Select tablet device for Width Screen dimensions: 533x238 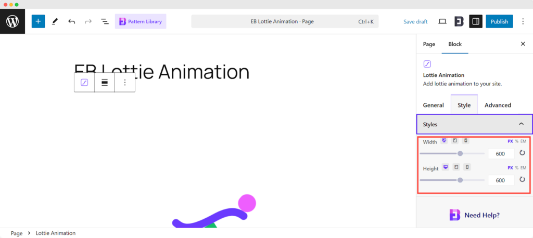[x=455, y=141]
